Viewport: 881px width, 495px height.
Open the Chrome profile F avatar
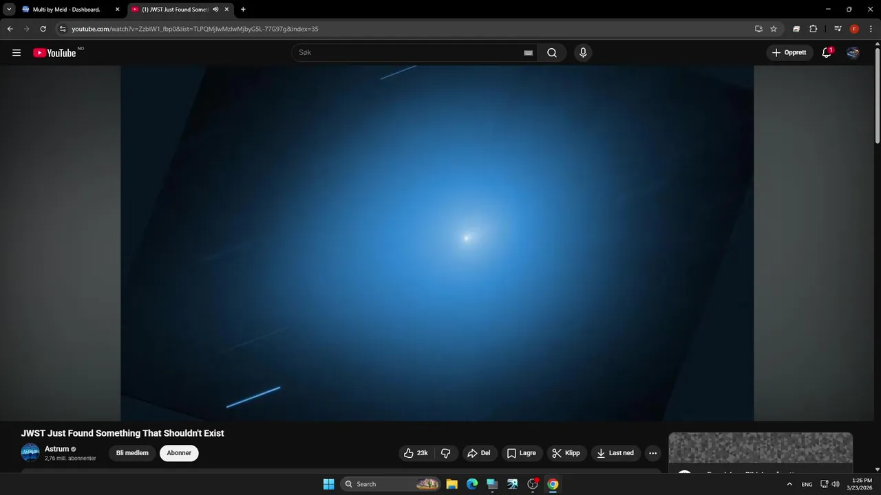pyautogui.click(x=854, y=29)
